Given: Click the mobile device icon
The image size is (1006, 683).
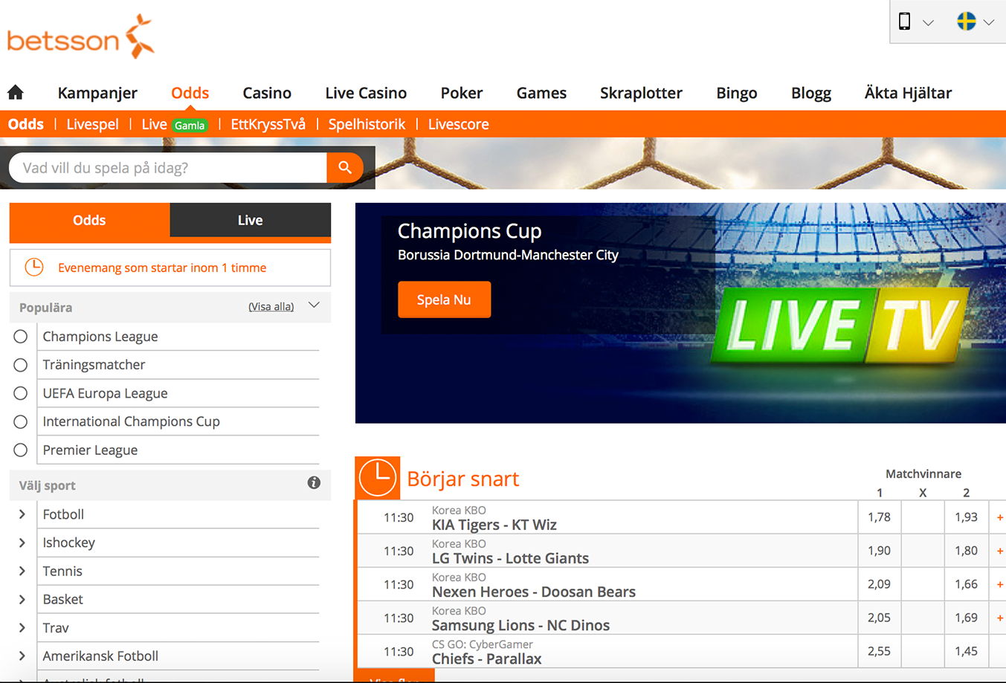Looking at the screenshot, I should (x=904, y=22).
